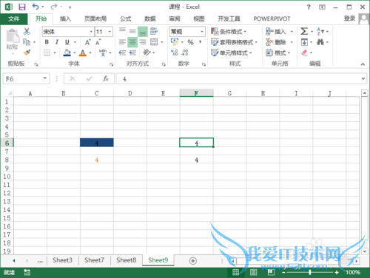Click the zoom slider handle
Screen dimensions: 370x278
310,272
